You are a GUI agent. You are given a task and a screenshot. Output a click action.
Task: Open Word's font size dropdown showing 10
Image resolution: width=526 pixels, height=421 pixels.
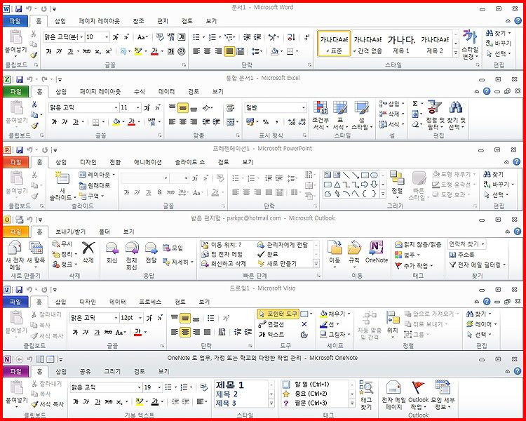(107, 37)
